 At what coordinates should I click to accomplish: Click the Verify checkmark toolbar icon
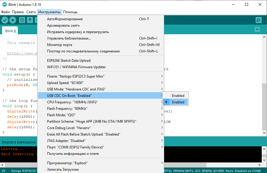pos(5,20)
